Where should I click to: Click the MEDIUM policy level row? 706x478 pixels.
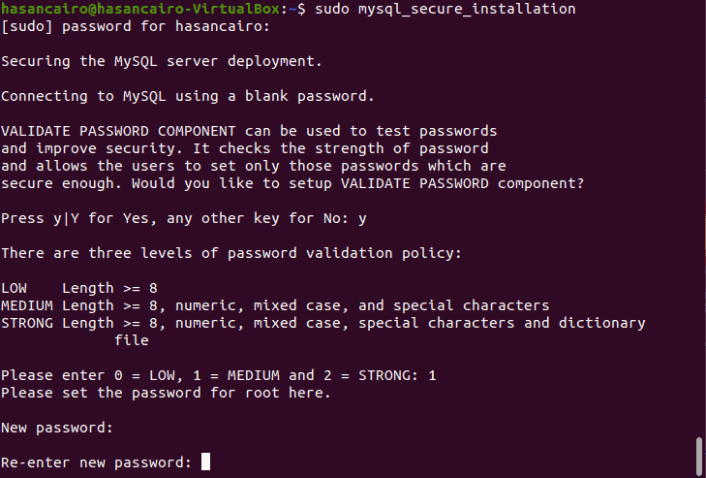click(x=275, y=305)
